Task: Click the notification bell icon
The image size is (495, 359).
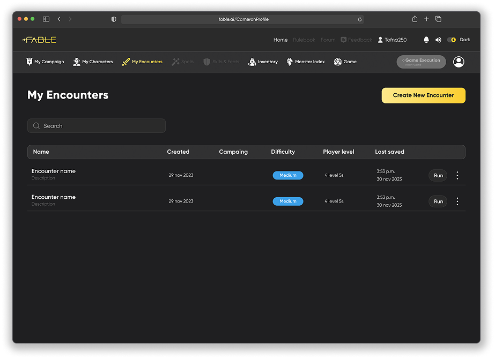Action: coord(426,40)
